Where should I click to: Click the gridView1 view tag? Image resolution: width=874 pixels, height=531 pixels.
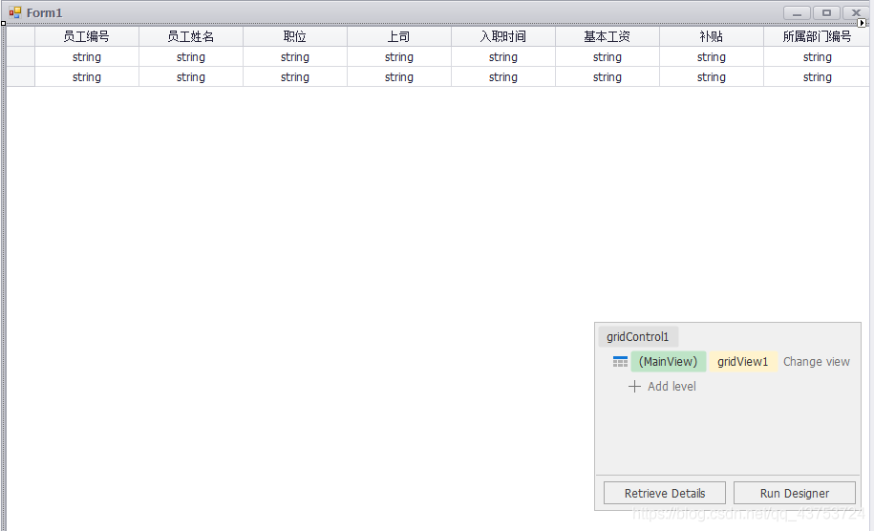[743, 362]
